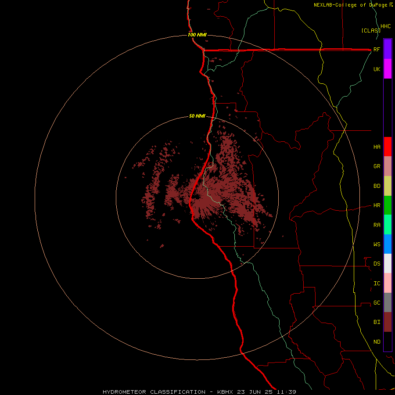Click the GR legend label

coord(377,166)
